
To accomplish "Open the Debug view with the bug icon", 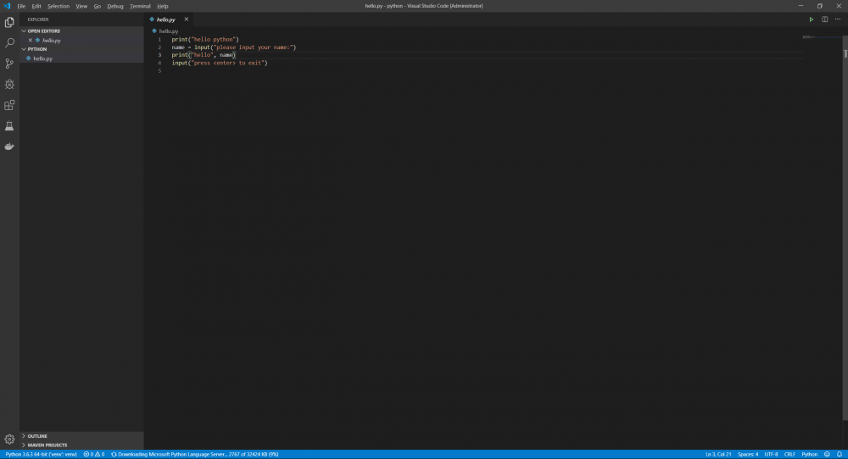I will tap(9, 84).
